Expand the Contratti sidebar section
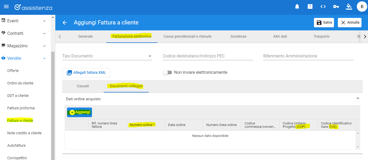The height and width of the screenshot is (160, 368). 44,34
